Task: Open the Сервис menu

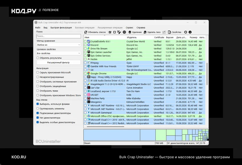Action: pyautogui.click(x=130, y=28)
